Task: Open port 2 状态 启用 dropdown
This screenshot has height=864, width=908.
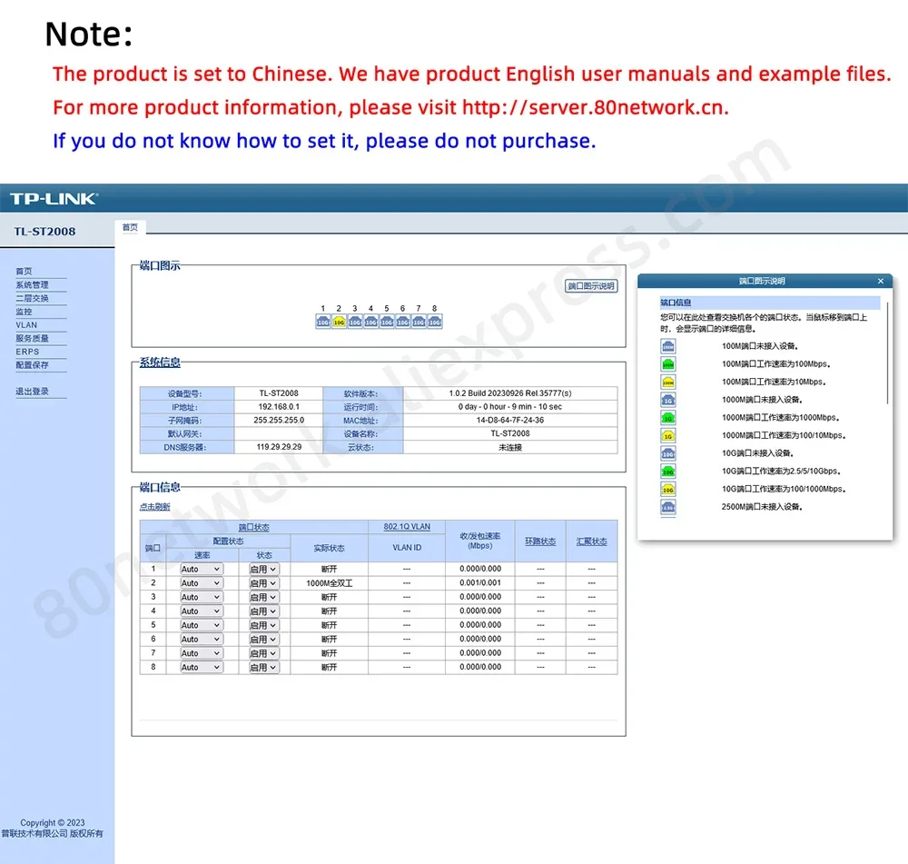Action: tap(264, 583)
